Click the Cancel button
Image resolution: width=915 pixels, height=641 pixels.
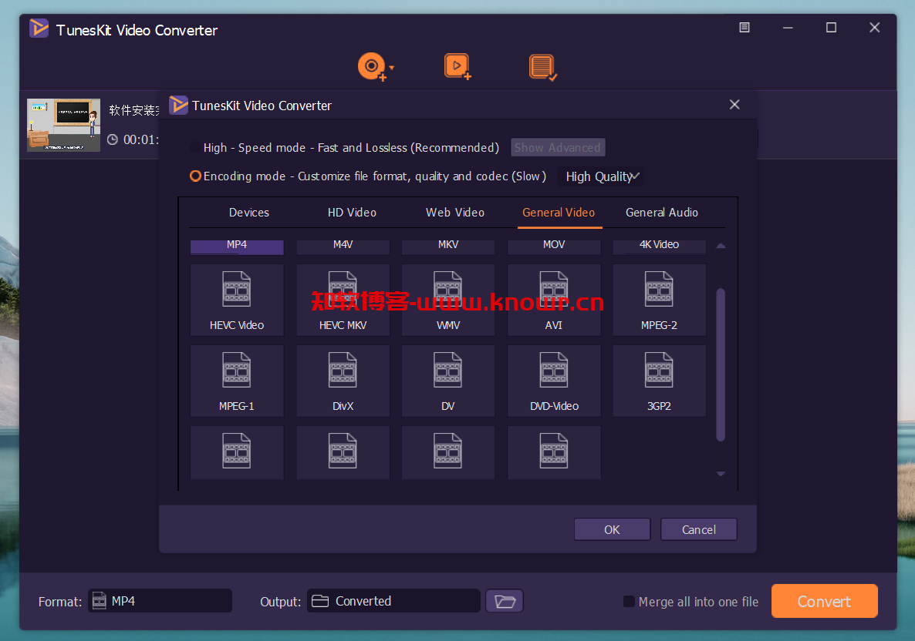point(698,530)
